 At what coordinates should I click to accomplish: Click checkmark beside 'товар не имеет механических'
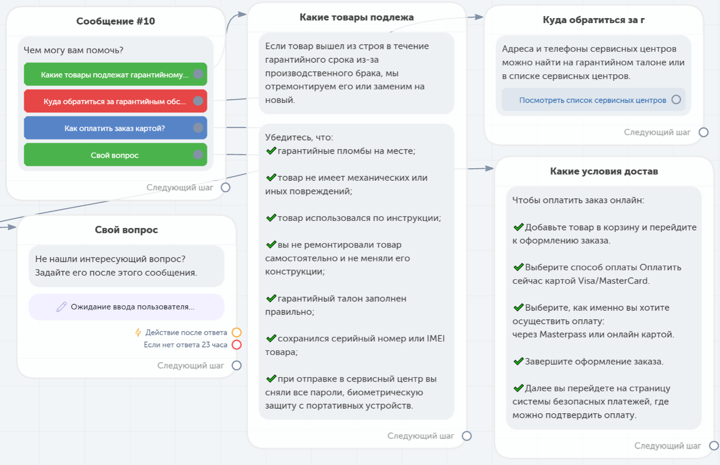coord(271,177)
